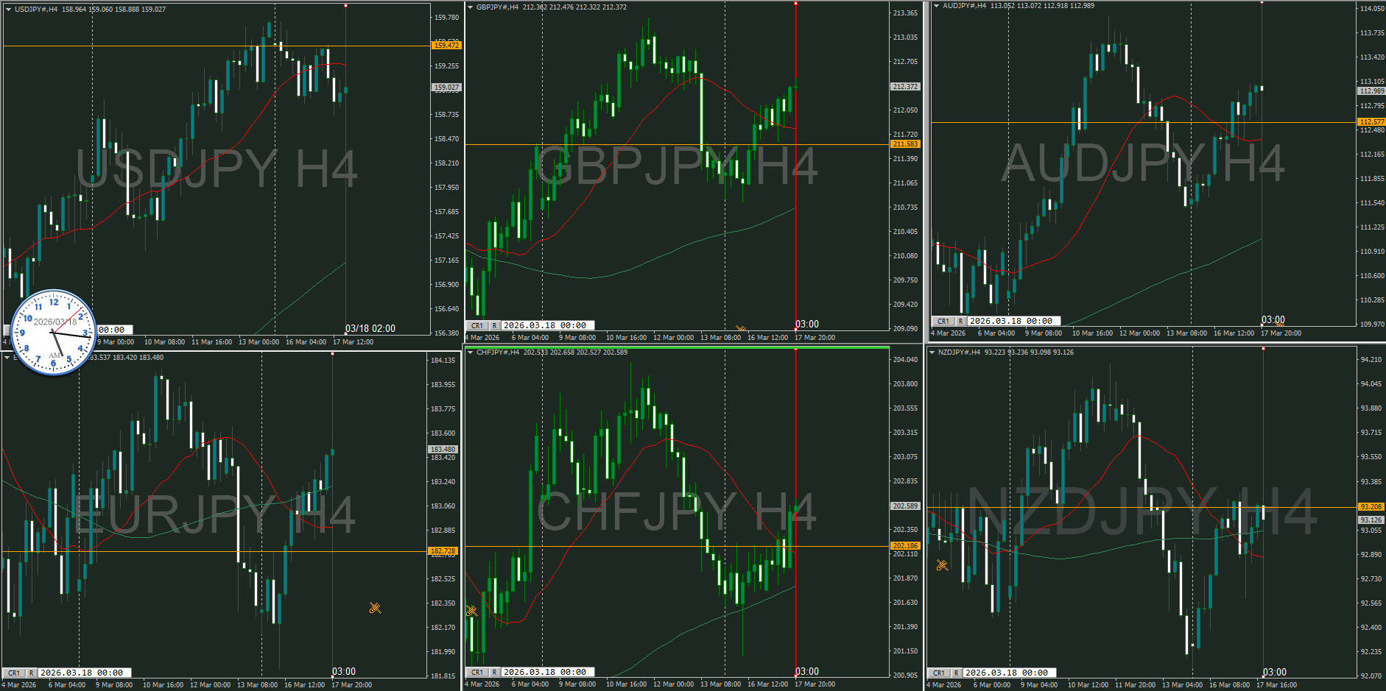
Task: Click the pencil marker on EURJPY chart
Action: coord(375,608)
